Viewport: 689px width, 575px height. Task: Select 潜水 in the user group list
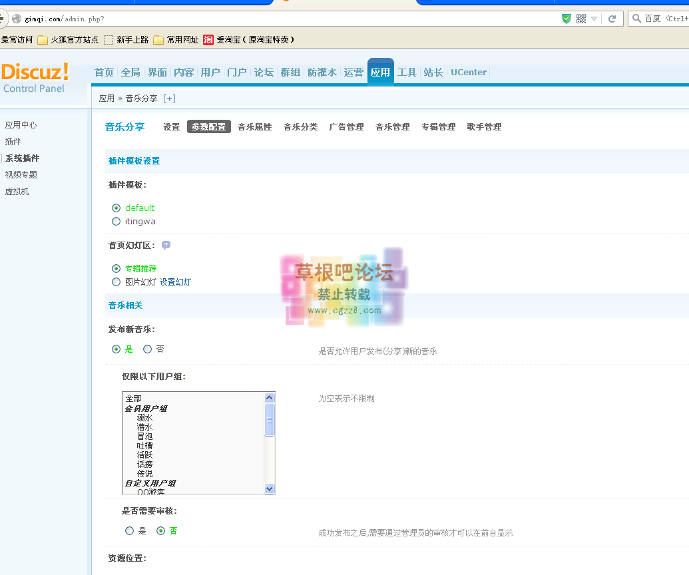pyautogui.click(x=144, y=427)
